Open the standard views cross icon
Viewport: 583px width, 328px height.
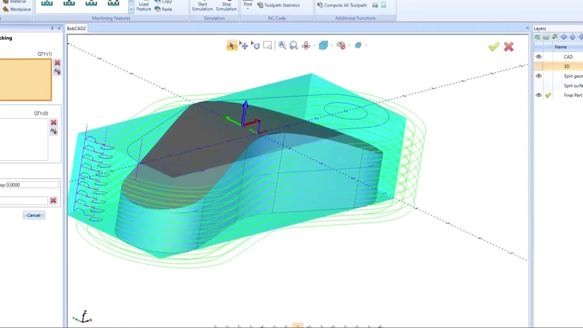coord(306,45)
